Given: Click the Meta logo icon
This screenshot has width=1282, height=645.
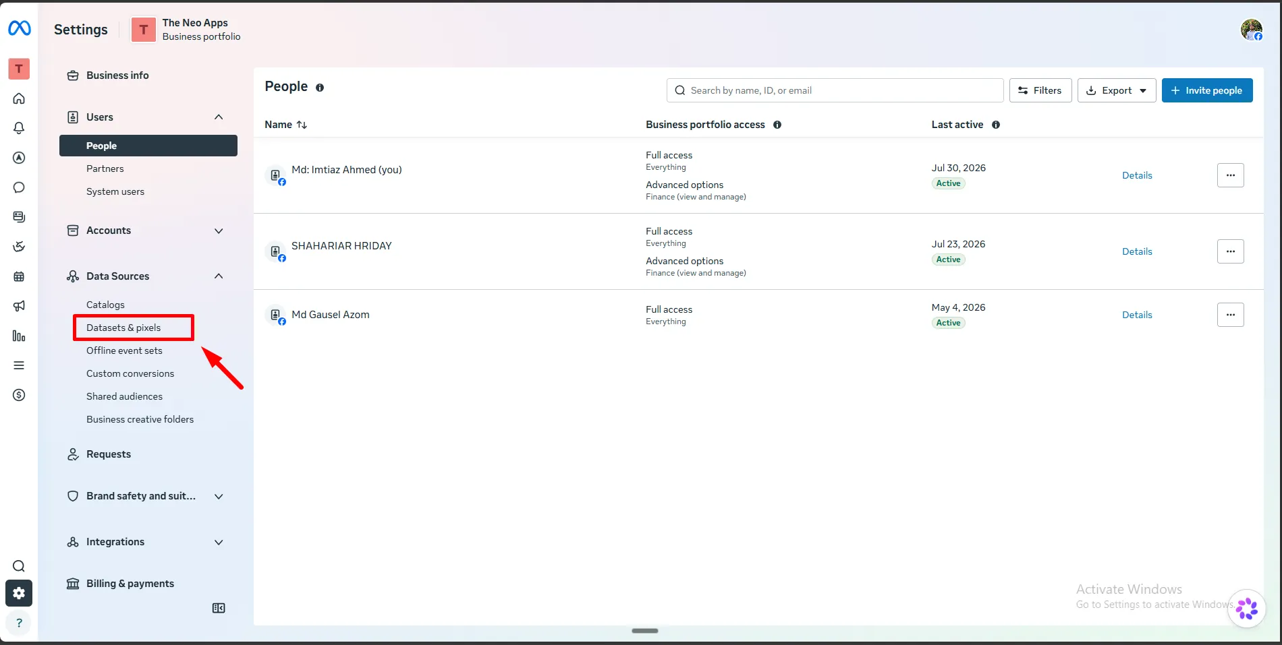Looking at the screenshot, I should [x=19, y=28].
